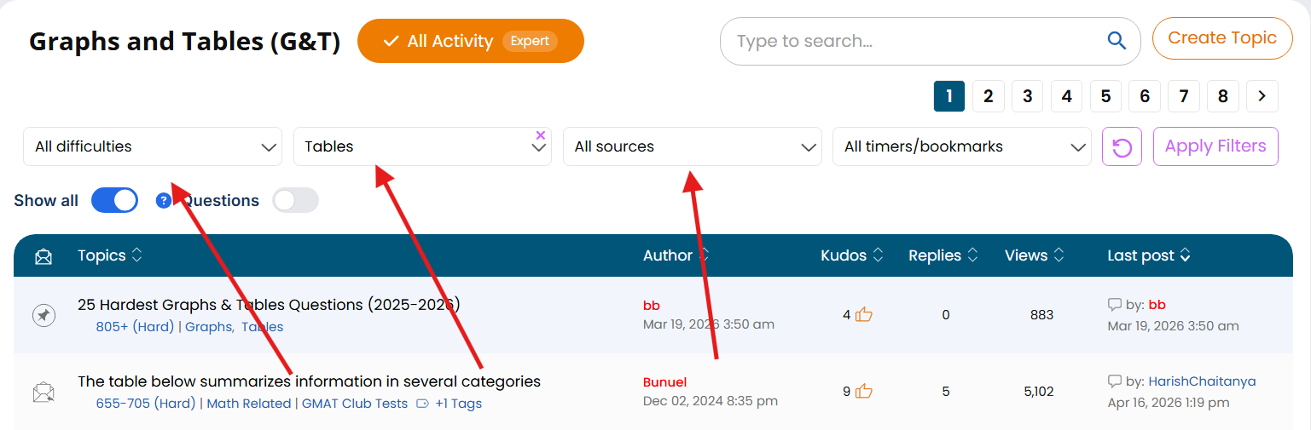Go to next page using arrow icon

tap(1262, 96)
